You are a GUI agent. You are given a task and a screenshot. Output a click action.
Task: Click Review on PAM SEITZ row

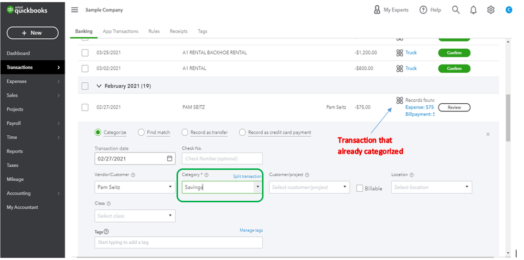point(454,107)
